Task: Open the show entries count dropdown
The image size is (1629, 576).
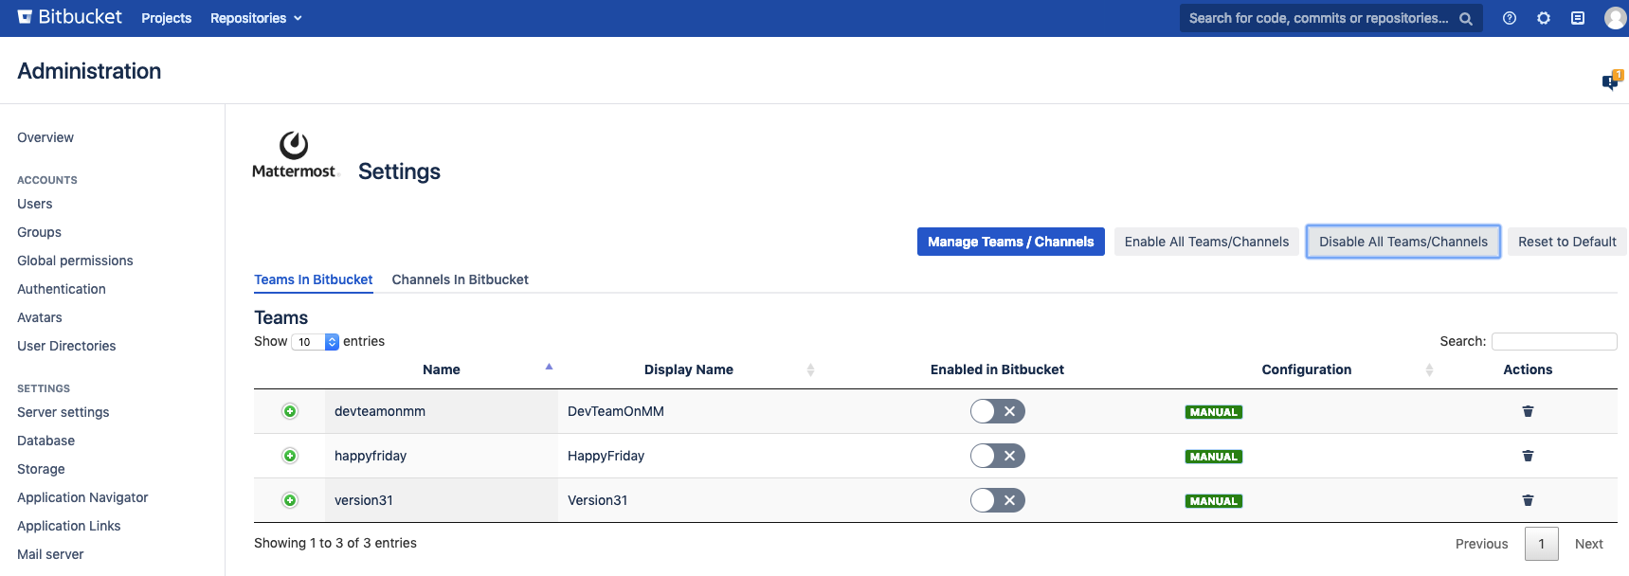Action: coord(316,342)
